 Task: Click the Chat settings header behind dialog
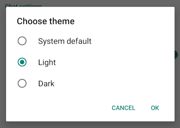click(23, 6)
